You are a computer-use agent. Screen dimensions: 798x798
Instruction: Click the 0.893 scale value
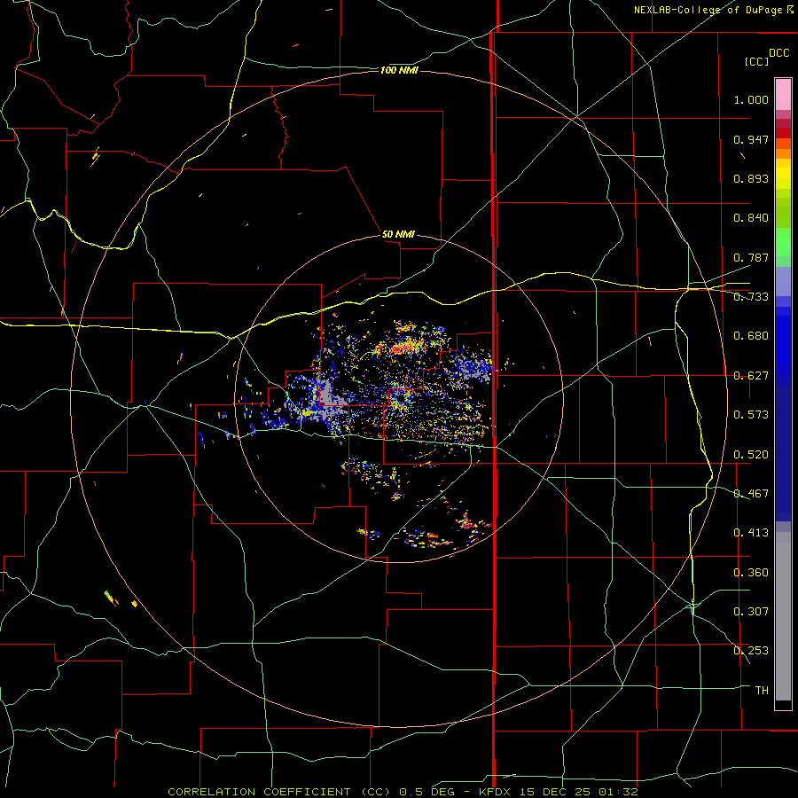tap(751, 178)
